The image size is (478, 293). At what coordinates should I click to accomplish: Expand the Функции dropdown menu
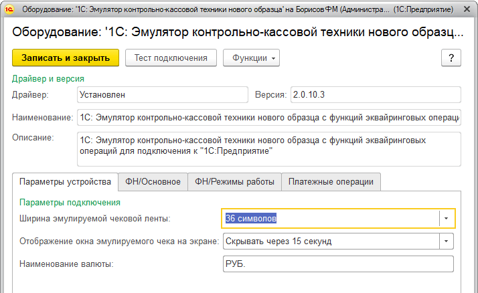click(x=251, y=58)
